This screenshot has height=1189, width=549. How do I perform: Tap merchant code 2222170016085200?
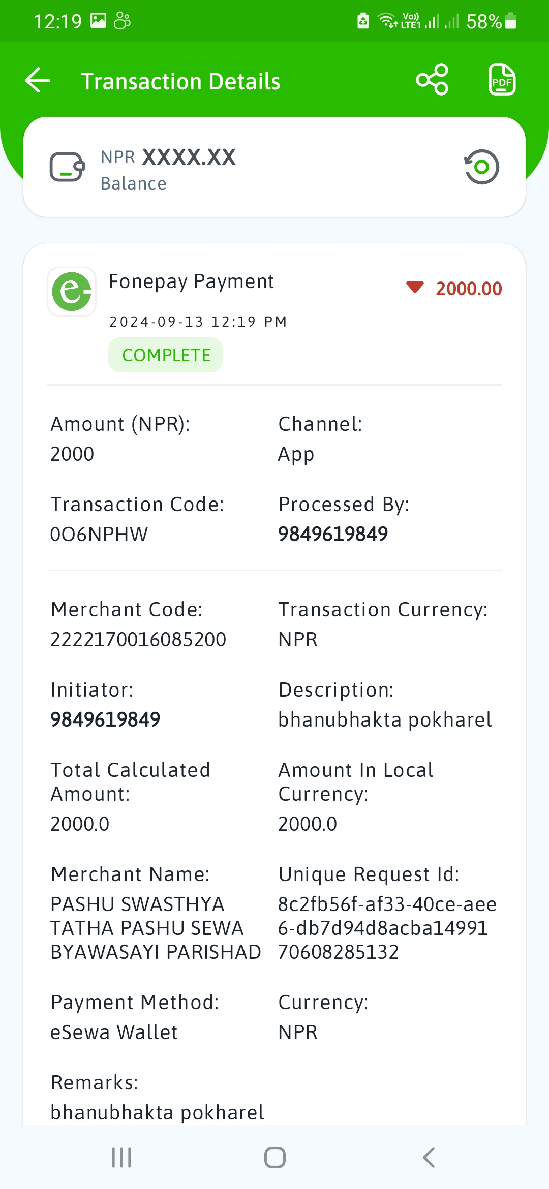[138, 639]
